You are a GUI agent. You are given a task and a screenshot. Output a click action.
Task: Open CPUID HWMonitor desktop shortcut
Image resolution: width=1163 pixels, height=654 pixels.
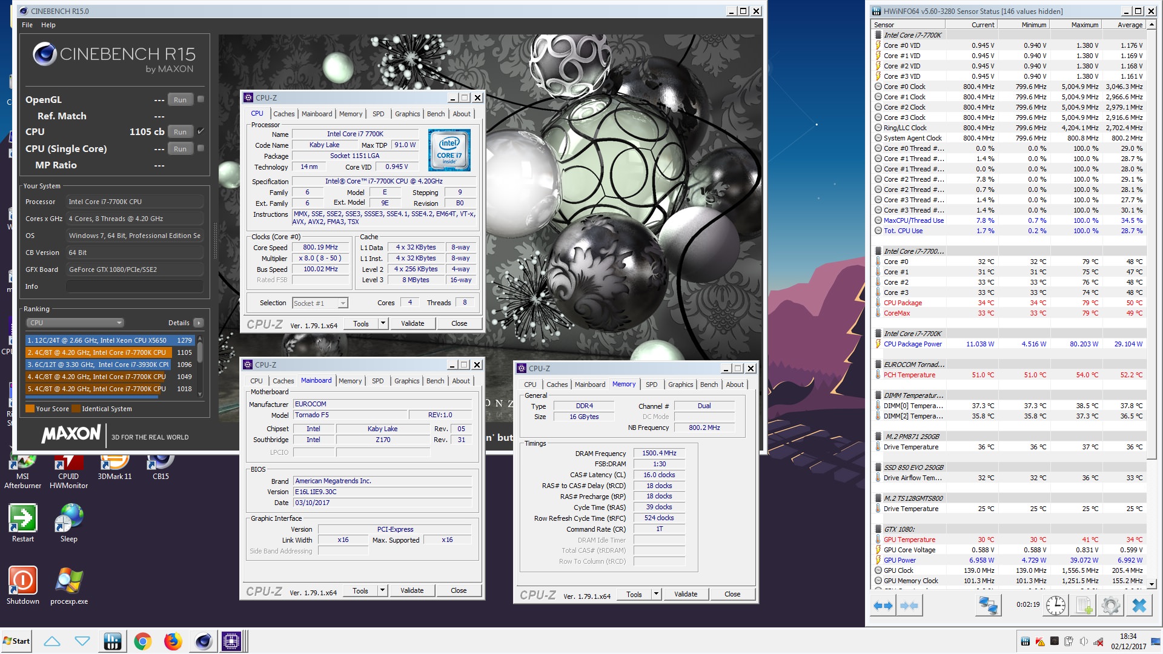[68, 472]
